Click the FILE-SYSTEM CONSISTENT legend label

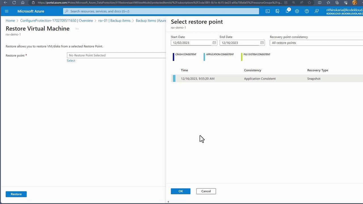tap(257, 54)
